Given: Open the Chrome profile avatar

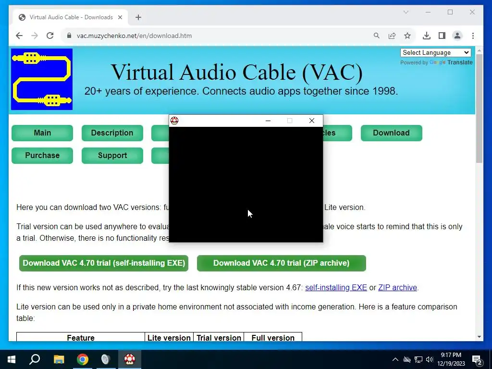Looking at the screenshot, I should [457, 36].
